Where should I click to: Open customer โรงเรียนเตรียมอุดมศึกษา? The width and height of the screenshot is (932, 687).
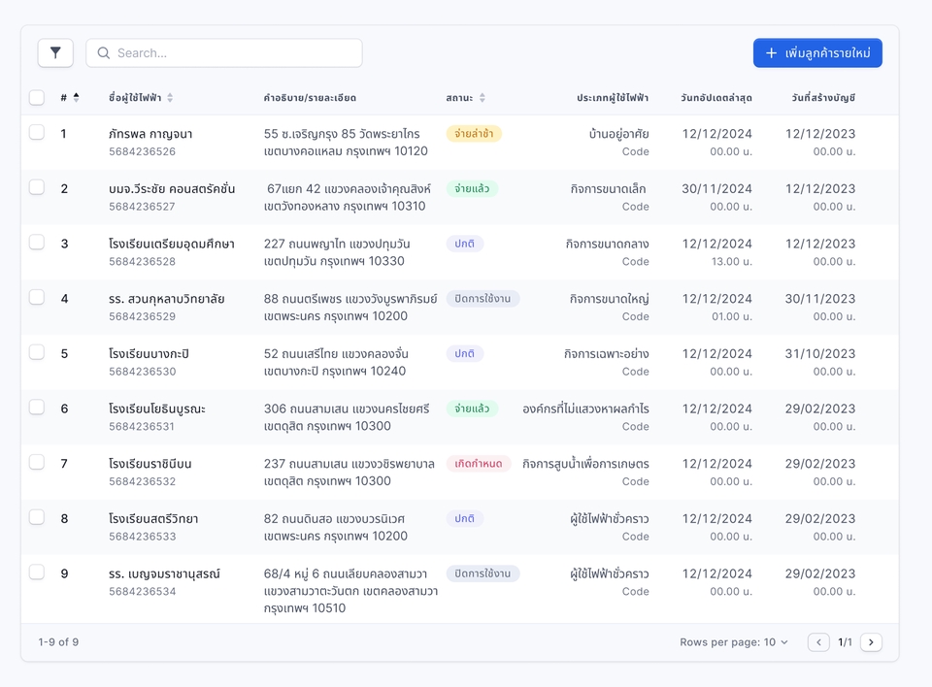171,244
